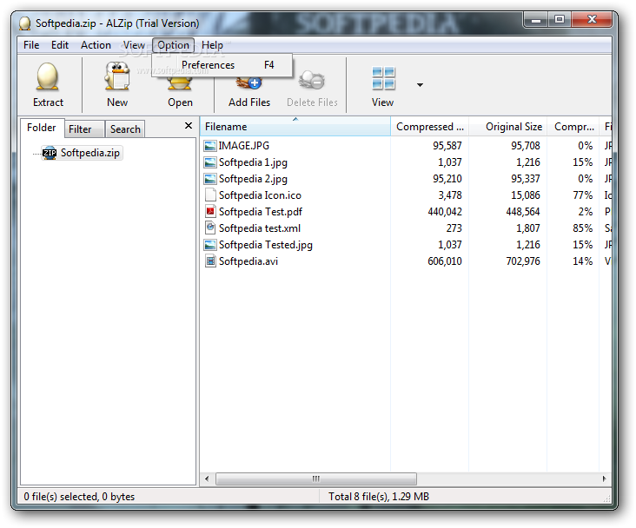Click the ALZip egg icon in title bar
This screenshot has width=636, height=528.
click(x=24, y=23)
